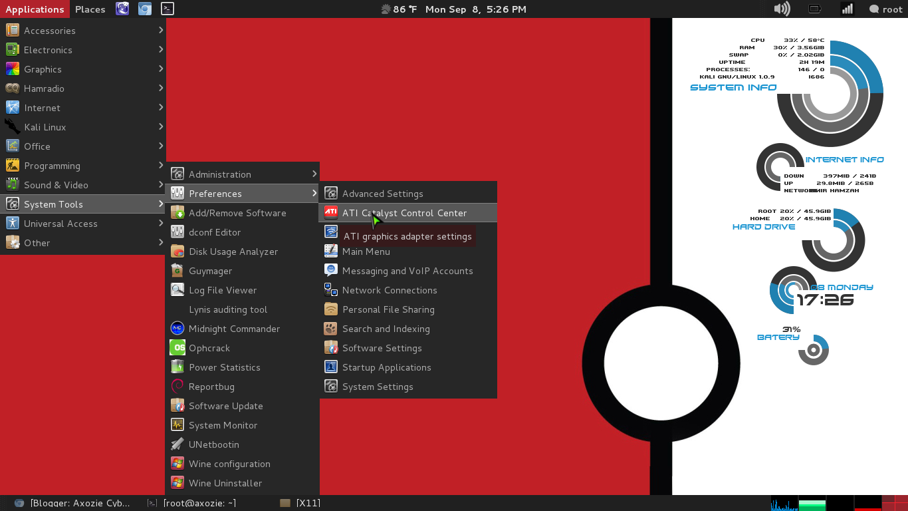Viewport: 908px width, 511px height.
Task: Open the root user menu
Action: (x=885, y=9)
